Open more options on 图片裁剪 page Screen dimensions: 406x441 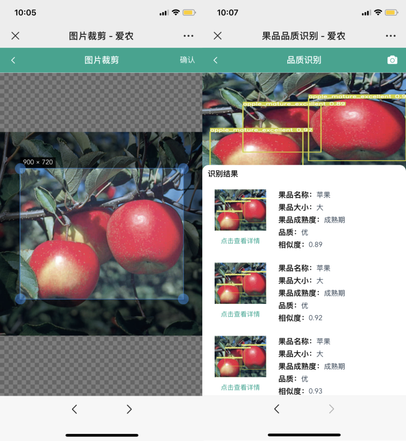pyautogui.click(x=188, y=36)
